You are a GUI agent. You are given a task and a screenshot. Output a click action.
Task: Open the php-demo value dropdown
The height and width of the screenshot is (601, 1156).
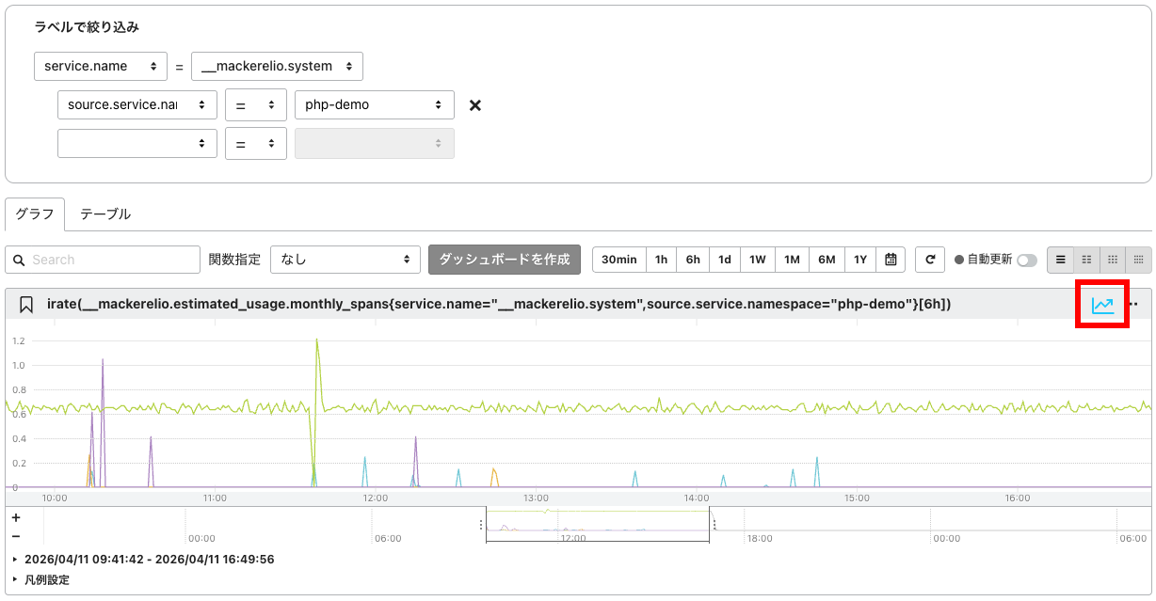[375, 104]
